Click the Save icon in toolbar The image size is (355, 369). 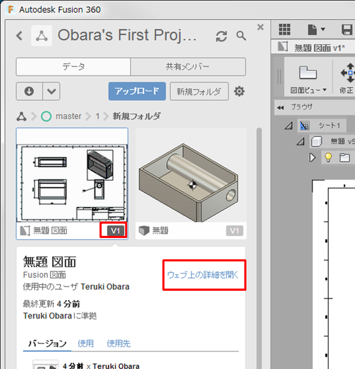pos(347,29)
